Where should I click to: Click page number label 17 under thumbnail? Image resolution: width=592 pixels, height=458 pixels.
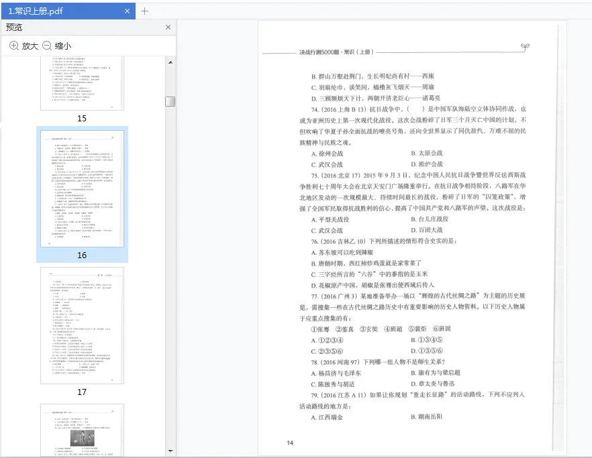coord(82,392)
